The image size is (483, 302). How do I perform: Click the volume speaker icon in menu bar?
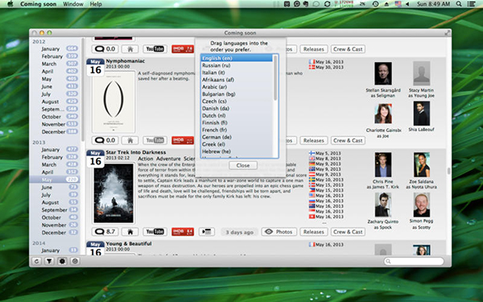tap(407, 4)
